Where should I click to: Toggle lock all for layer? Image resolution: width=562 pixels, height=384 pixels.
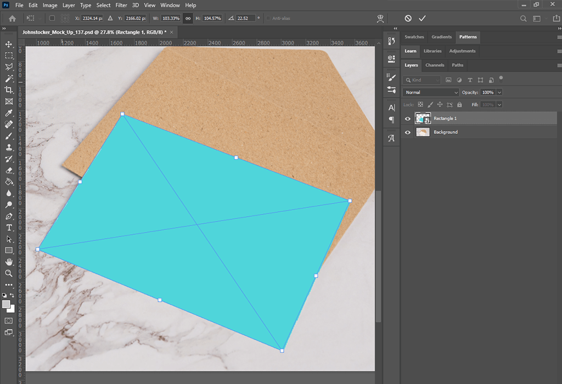459,105
